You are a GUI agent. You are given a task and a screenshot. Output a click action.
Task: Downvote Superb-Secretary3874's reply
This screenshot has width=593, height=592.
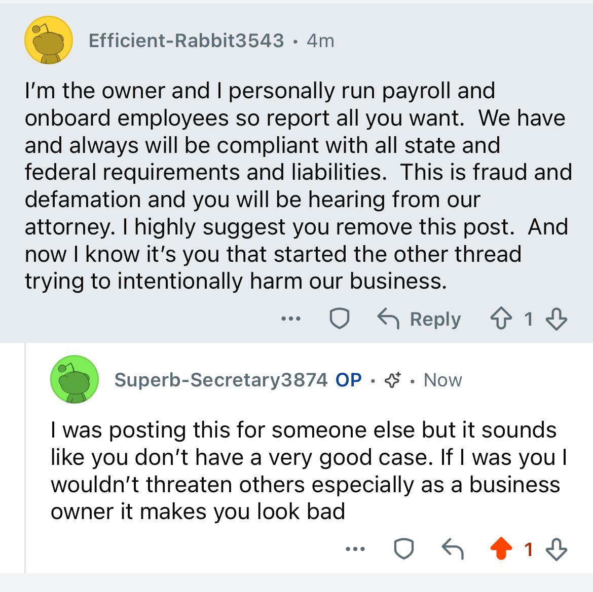pos(556,548)
